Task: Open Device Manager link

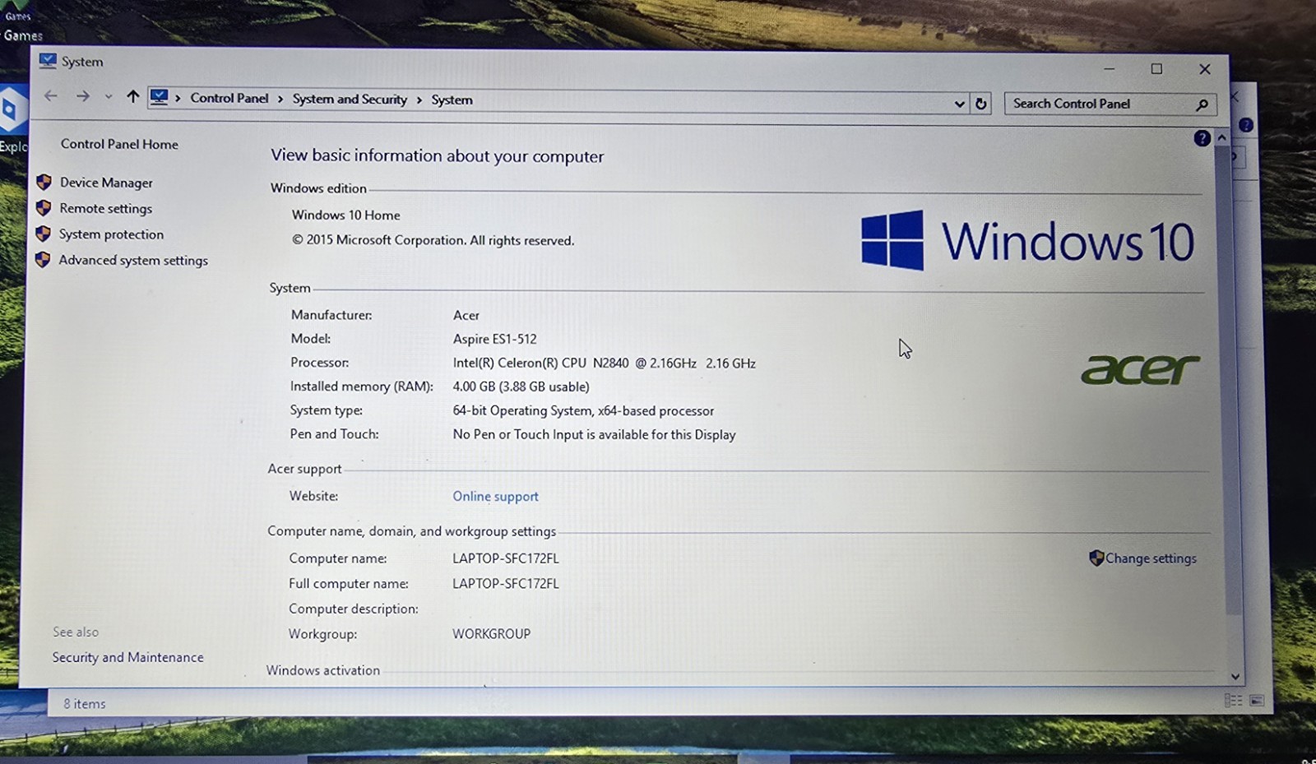Action: pyautogui.click(x=106, y=183)
